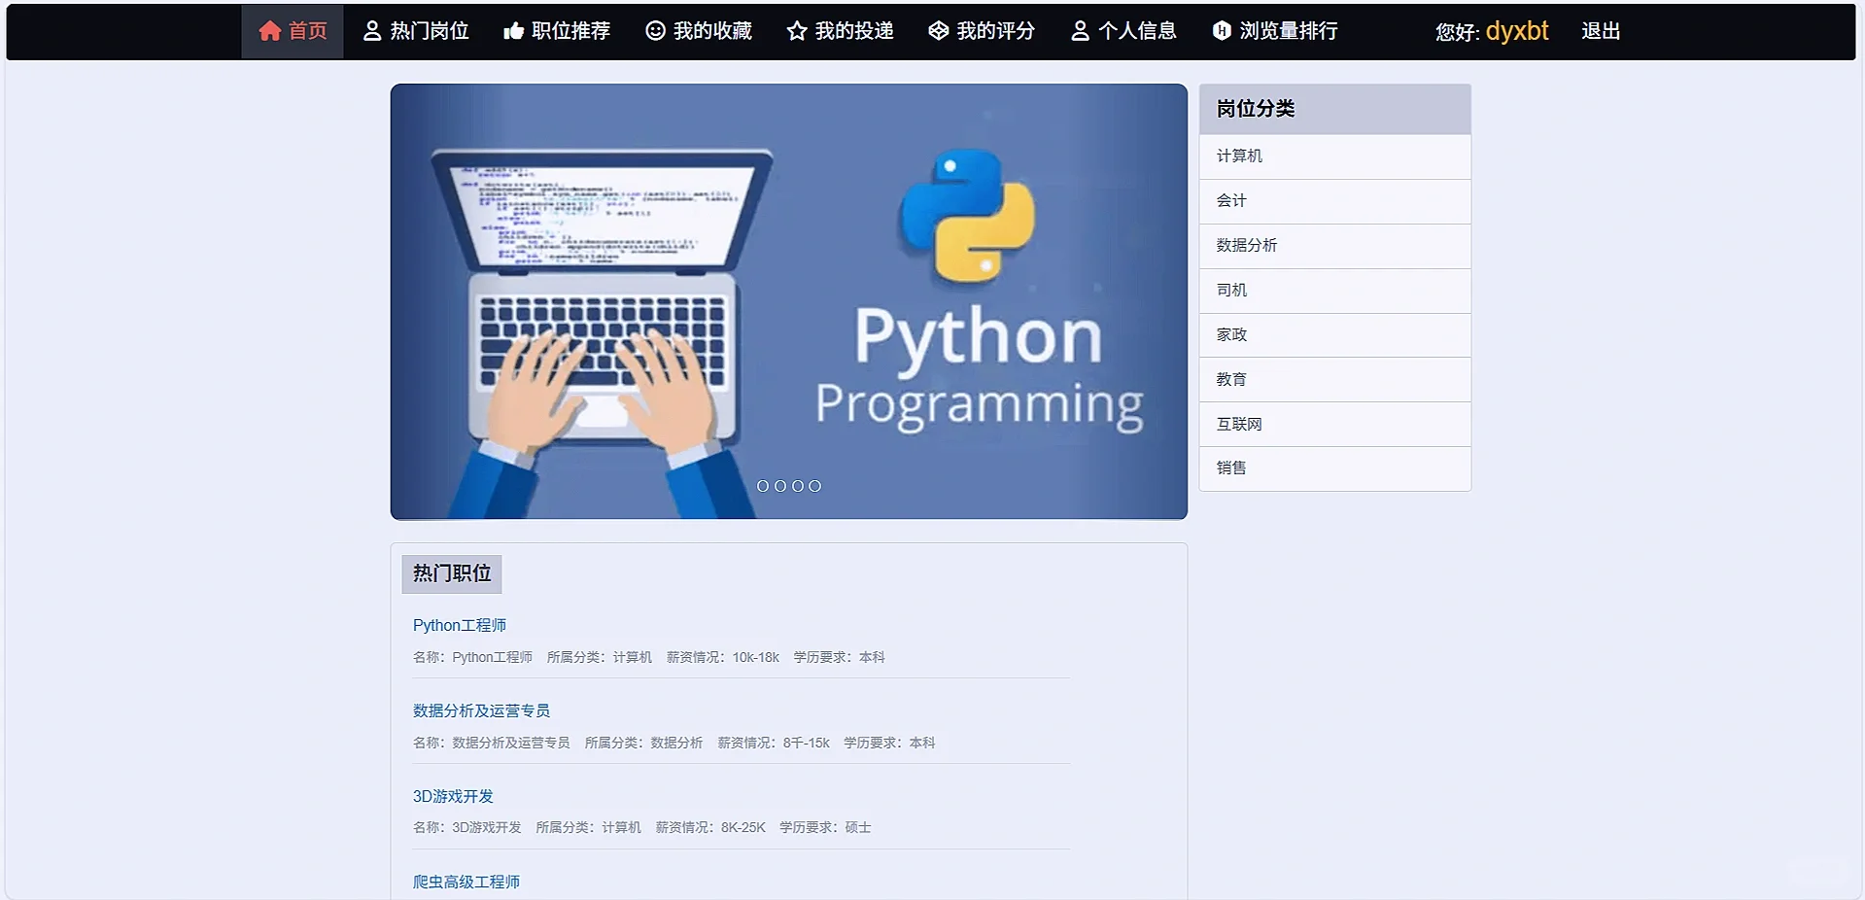1865x900 pixels.
Task: Choose the 家政 job category
Action: click(1335, 335)
